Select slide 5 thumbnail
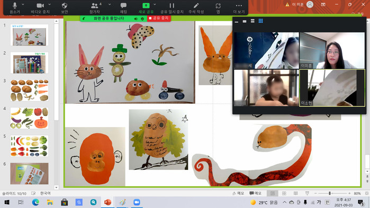 click(29, 146)
